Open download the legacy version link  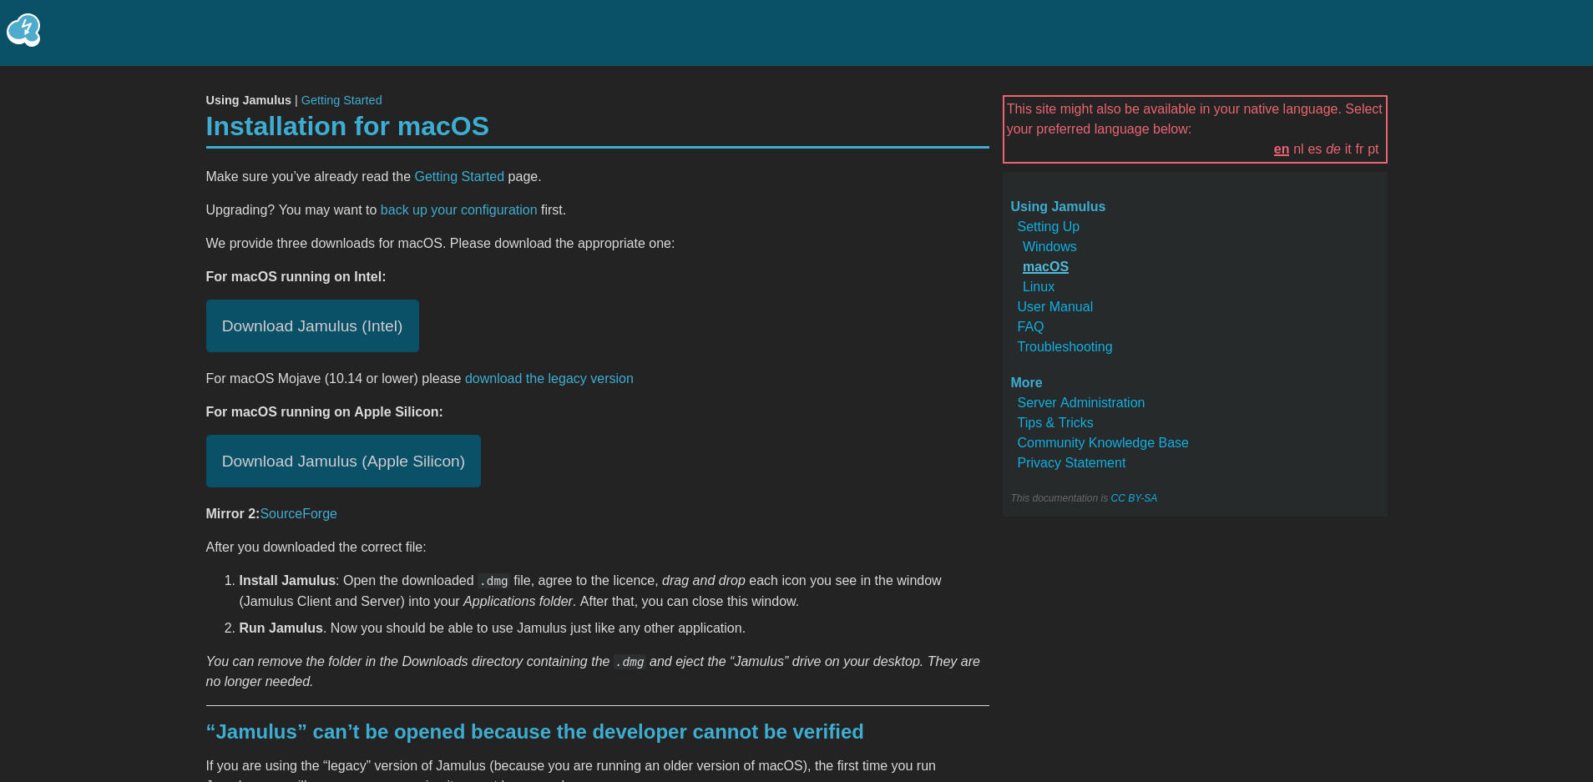pyautogui.click(x=549, y=379)
